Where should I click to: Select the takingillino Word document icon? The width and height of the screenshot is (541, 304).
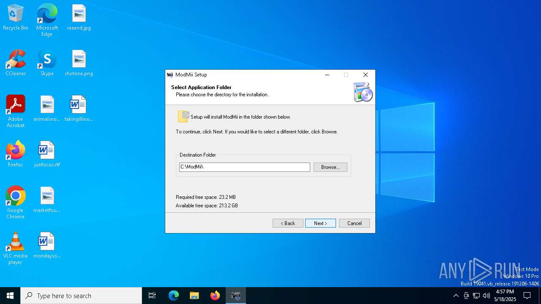(x=79, y=109)
